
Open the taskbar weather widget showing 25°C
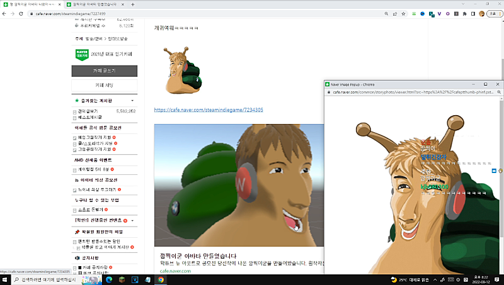coord(410,280)
